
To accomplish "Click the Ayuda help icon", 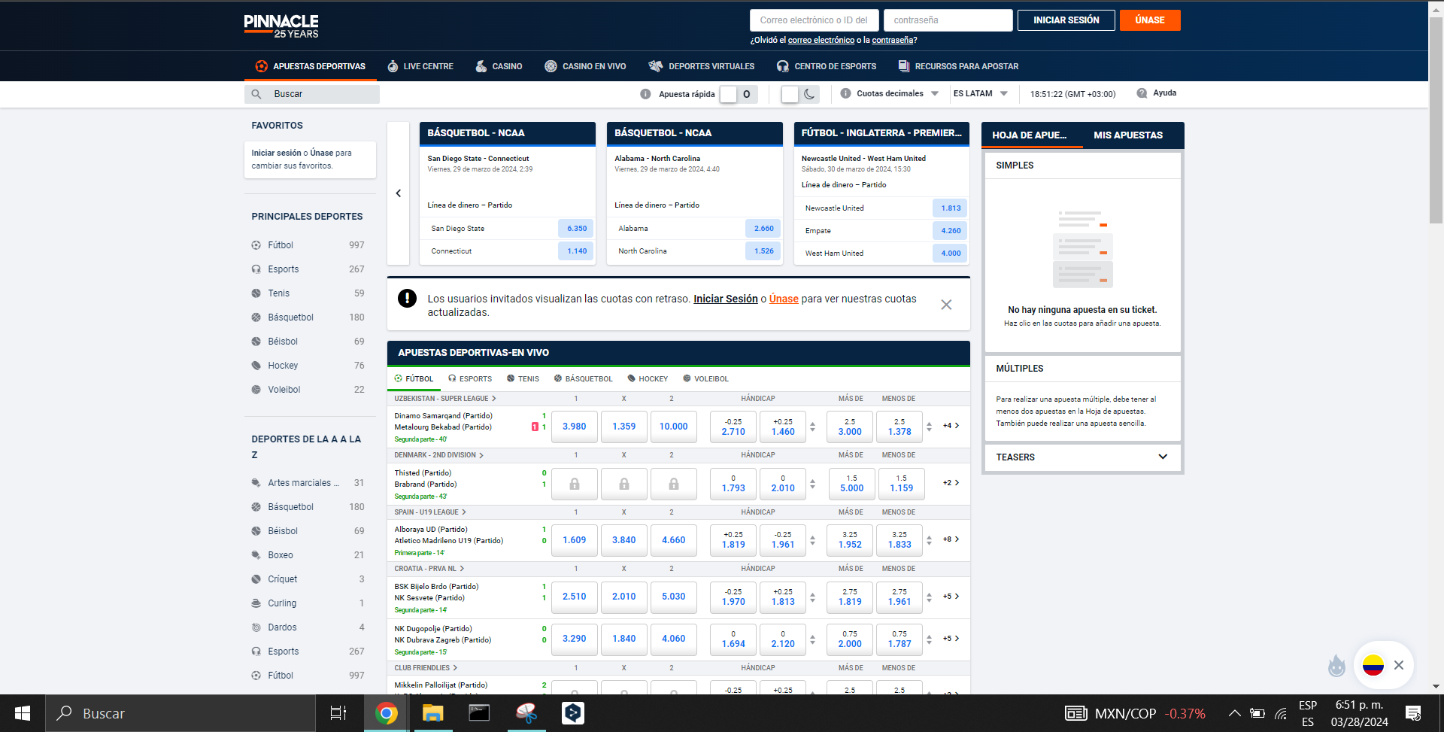I will click(1142, 93).
